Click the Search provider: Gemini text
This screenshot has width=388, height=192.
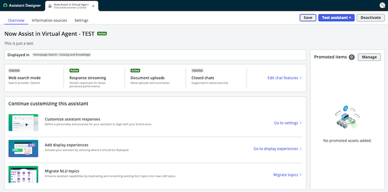pos(24,83)
